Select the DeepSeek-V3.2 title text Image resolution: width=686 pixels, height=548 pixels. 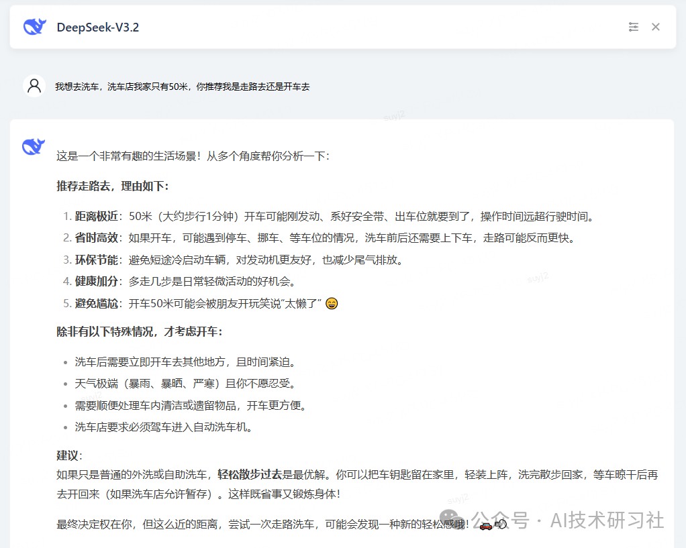97,28
